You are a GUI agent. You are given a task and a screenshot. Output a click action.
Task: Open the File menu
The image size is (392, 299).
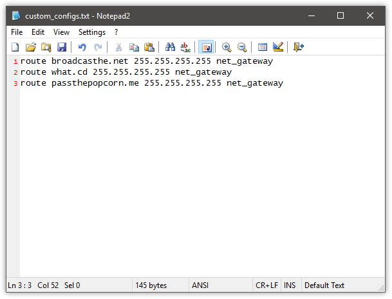[17, 32]
